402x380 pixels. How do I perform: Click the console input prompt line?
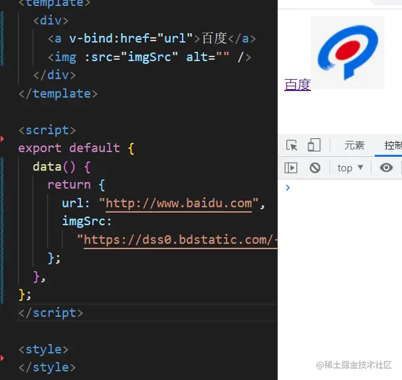[340, 188]
